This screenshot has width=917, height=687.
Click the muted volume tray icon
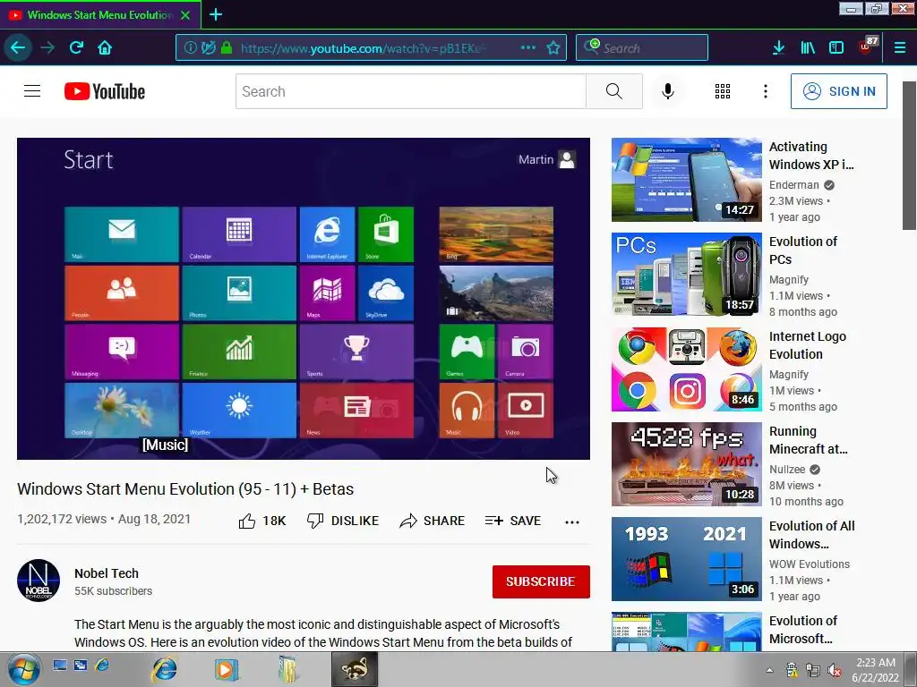tap(836, 671)
